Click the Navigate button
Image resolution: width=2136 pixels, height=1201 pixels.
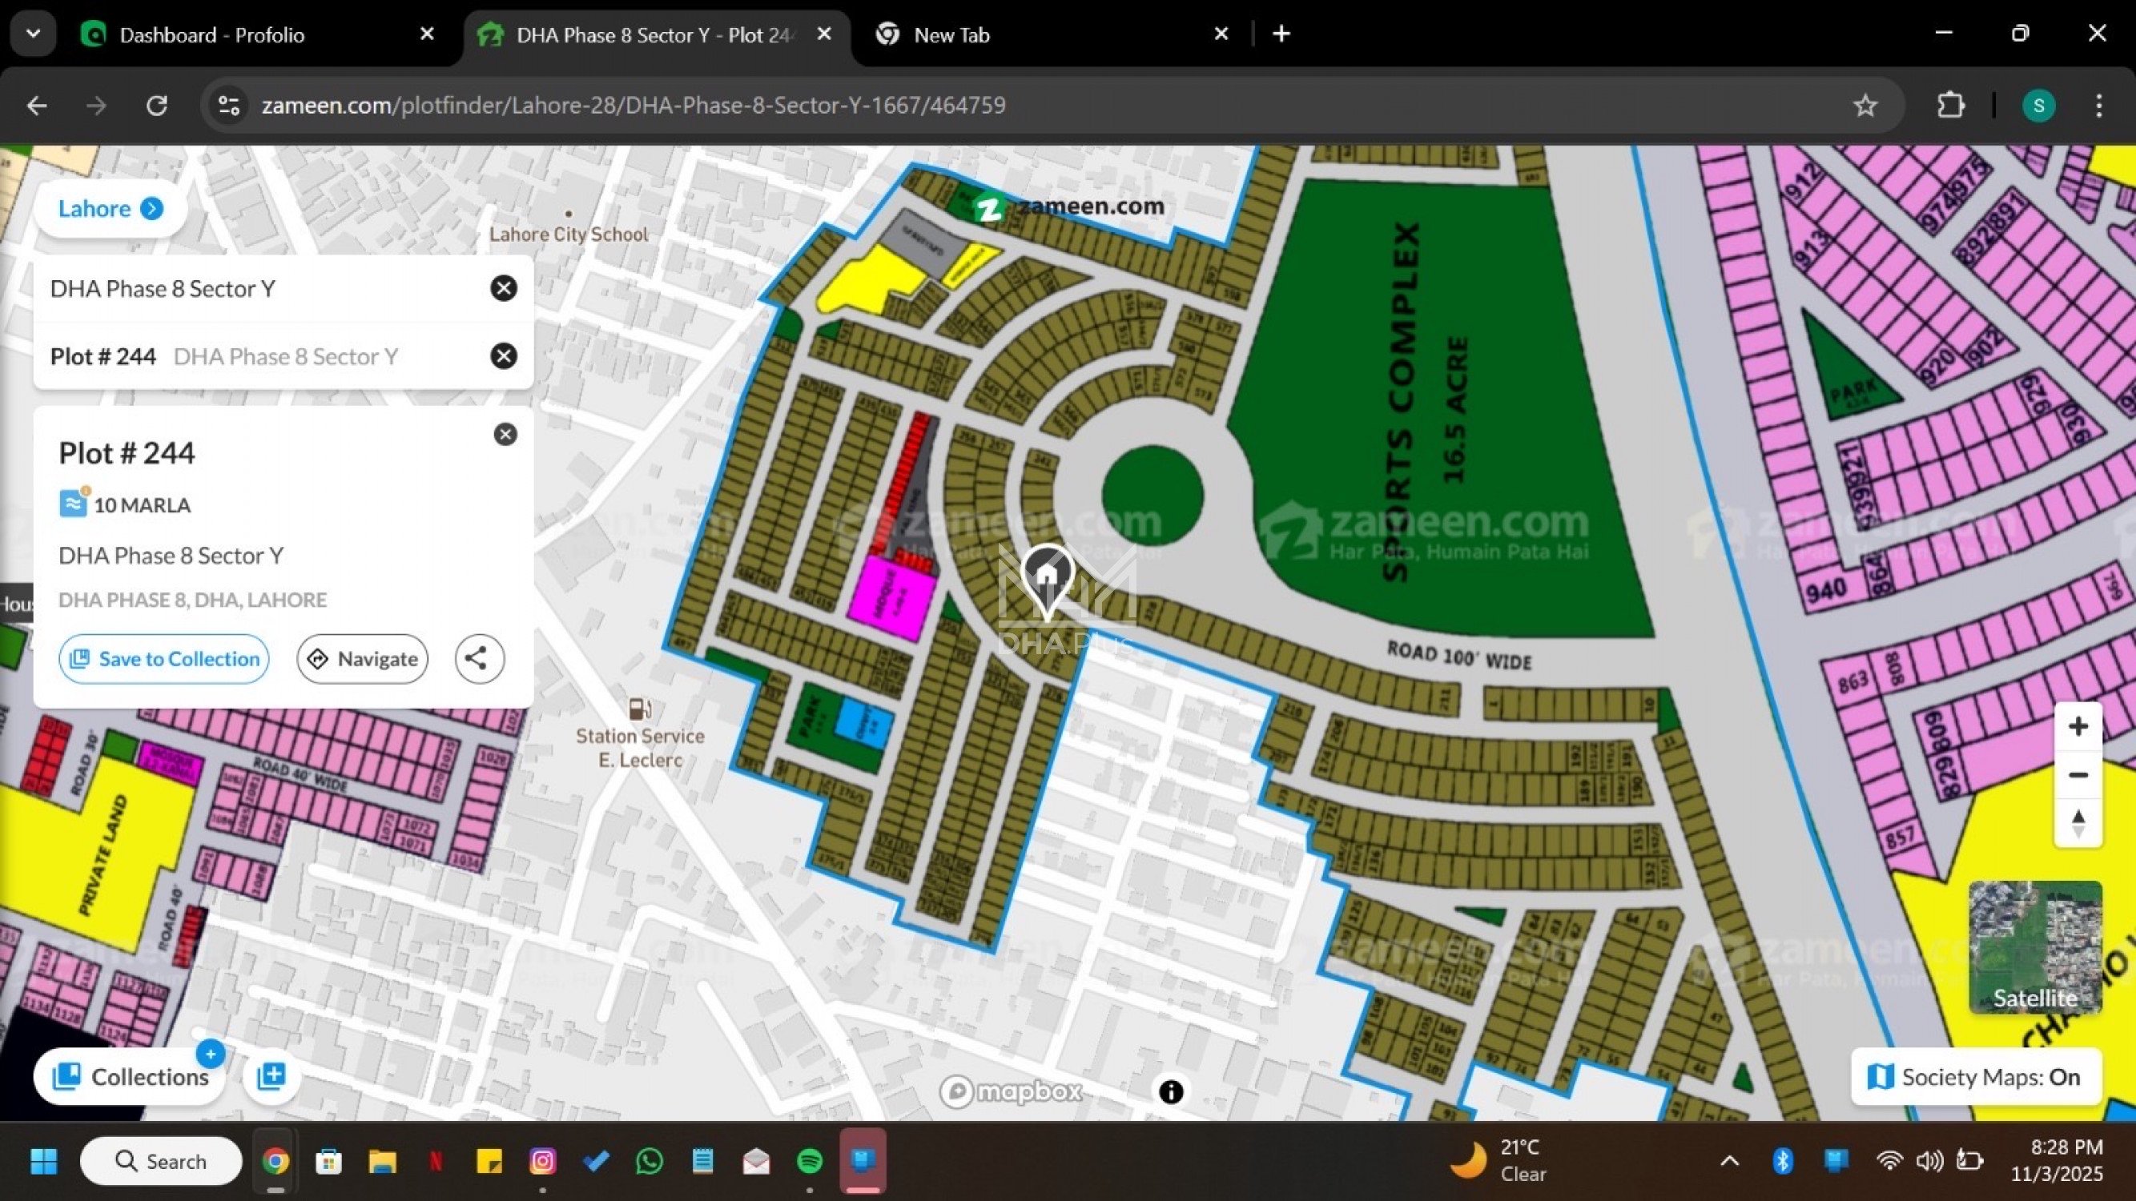click(362, 659)
